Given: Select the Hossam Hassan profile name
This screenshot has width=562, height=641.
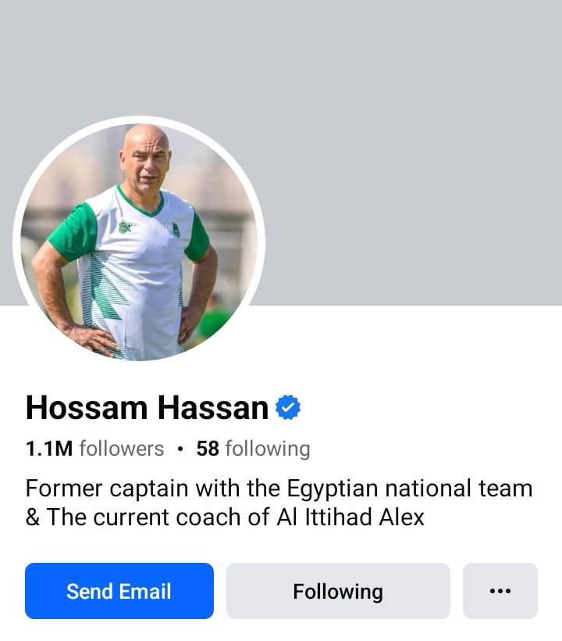Looking at the screenshot, I should tap(148, 407).
